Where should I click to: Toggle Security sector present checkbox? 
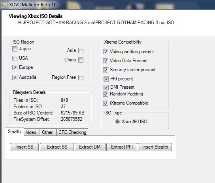coord(106,70)
